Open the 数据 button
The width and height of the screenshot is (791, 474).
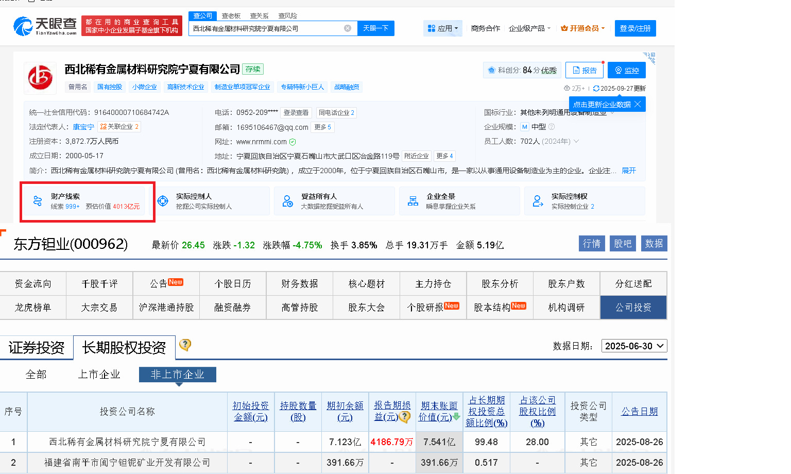point(654,243)
